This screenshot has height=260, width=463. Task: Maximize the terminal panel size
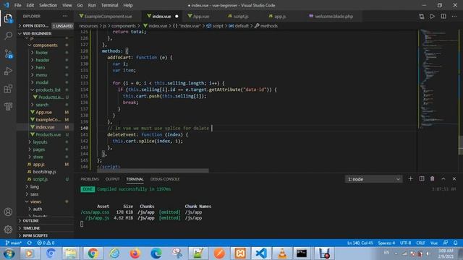[x=443, y=179]
